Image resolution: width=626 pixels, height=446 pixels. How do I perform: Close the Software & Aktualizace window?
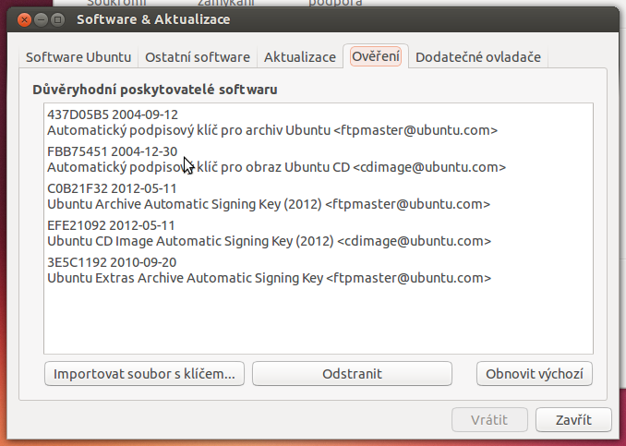[24, 19]
